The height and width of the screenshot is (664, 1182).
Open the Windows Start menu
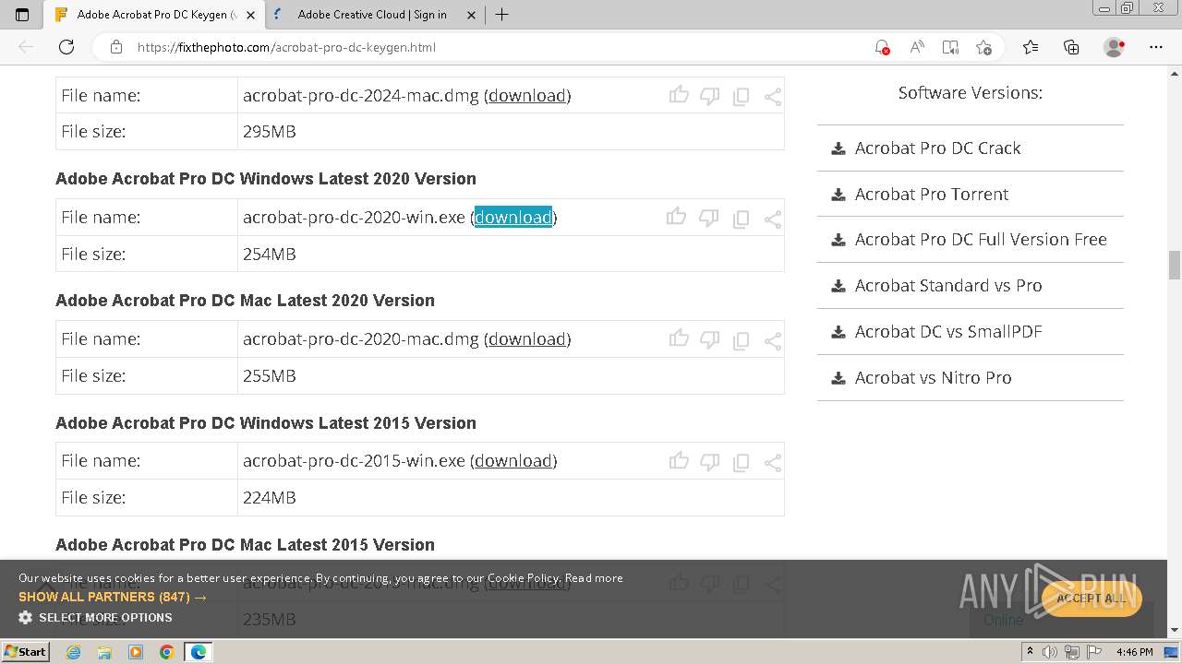tap(26, 651)
